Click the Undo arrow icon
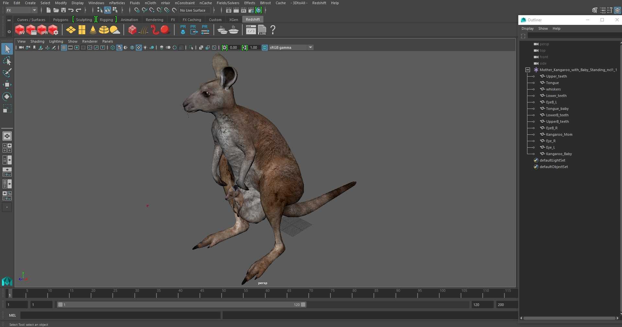 tap(71, 10)
